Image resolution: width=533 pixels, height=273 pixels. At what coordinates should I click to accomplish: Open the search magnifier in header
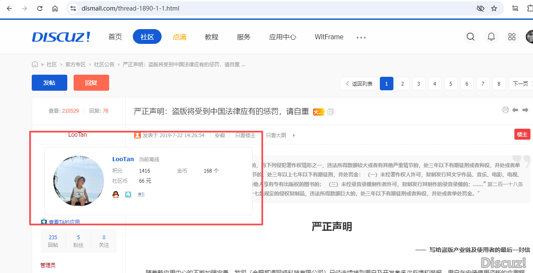[470, 37]
